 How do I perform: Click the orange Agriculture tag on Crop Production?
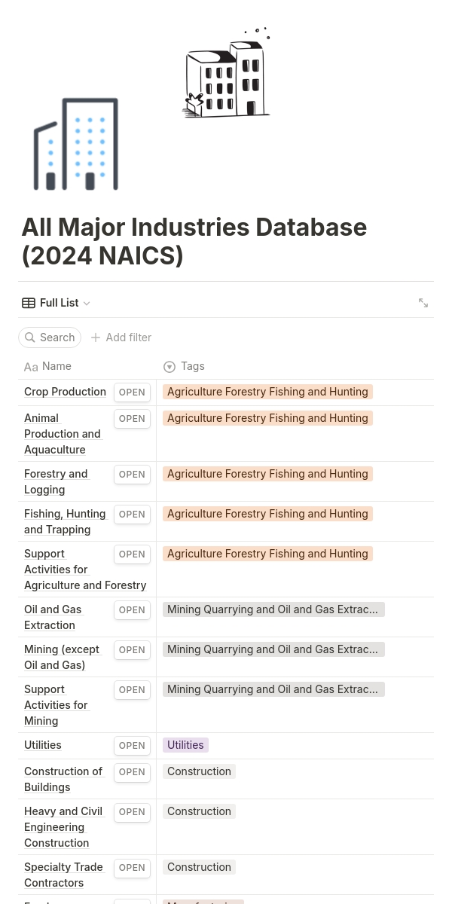pyautogui.click(x=267, y=392)
